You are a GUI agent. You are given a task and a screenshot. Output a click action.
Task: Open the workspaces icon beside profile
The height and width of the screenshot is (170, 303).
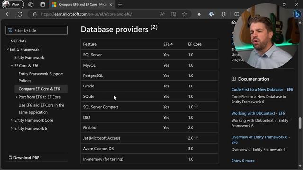tap(31, 4)
